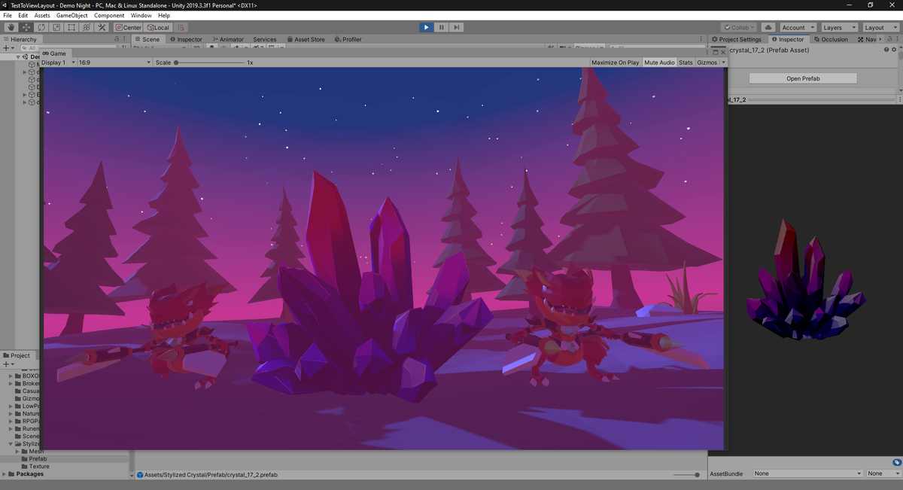Click the Prefab folder icon
Viewport: 903px width, 490px height.
pos(24,458)
